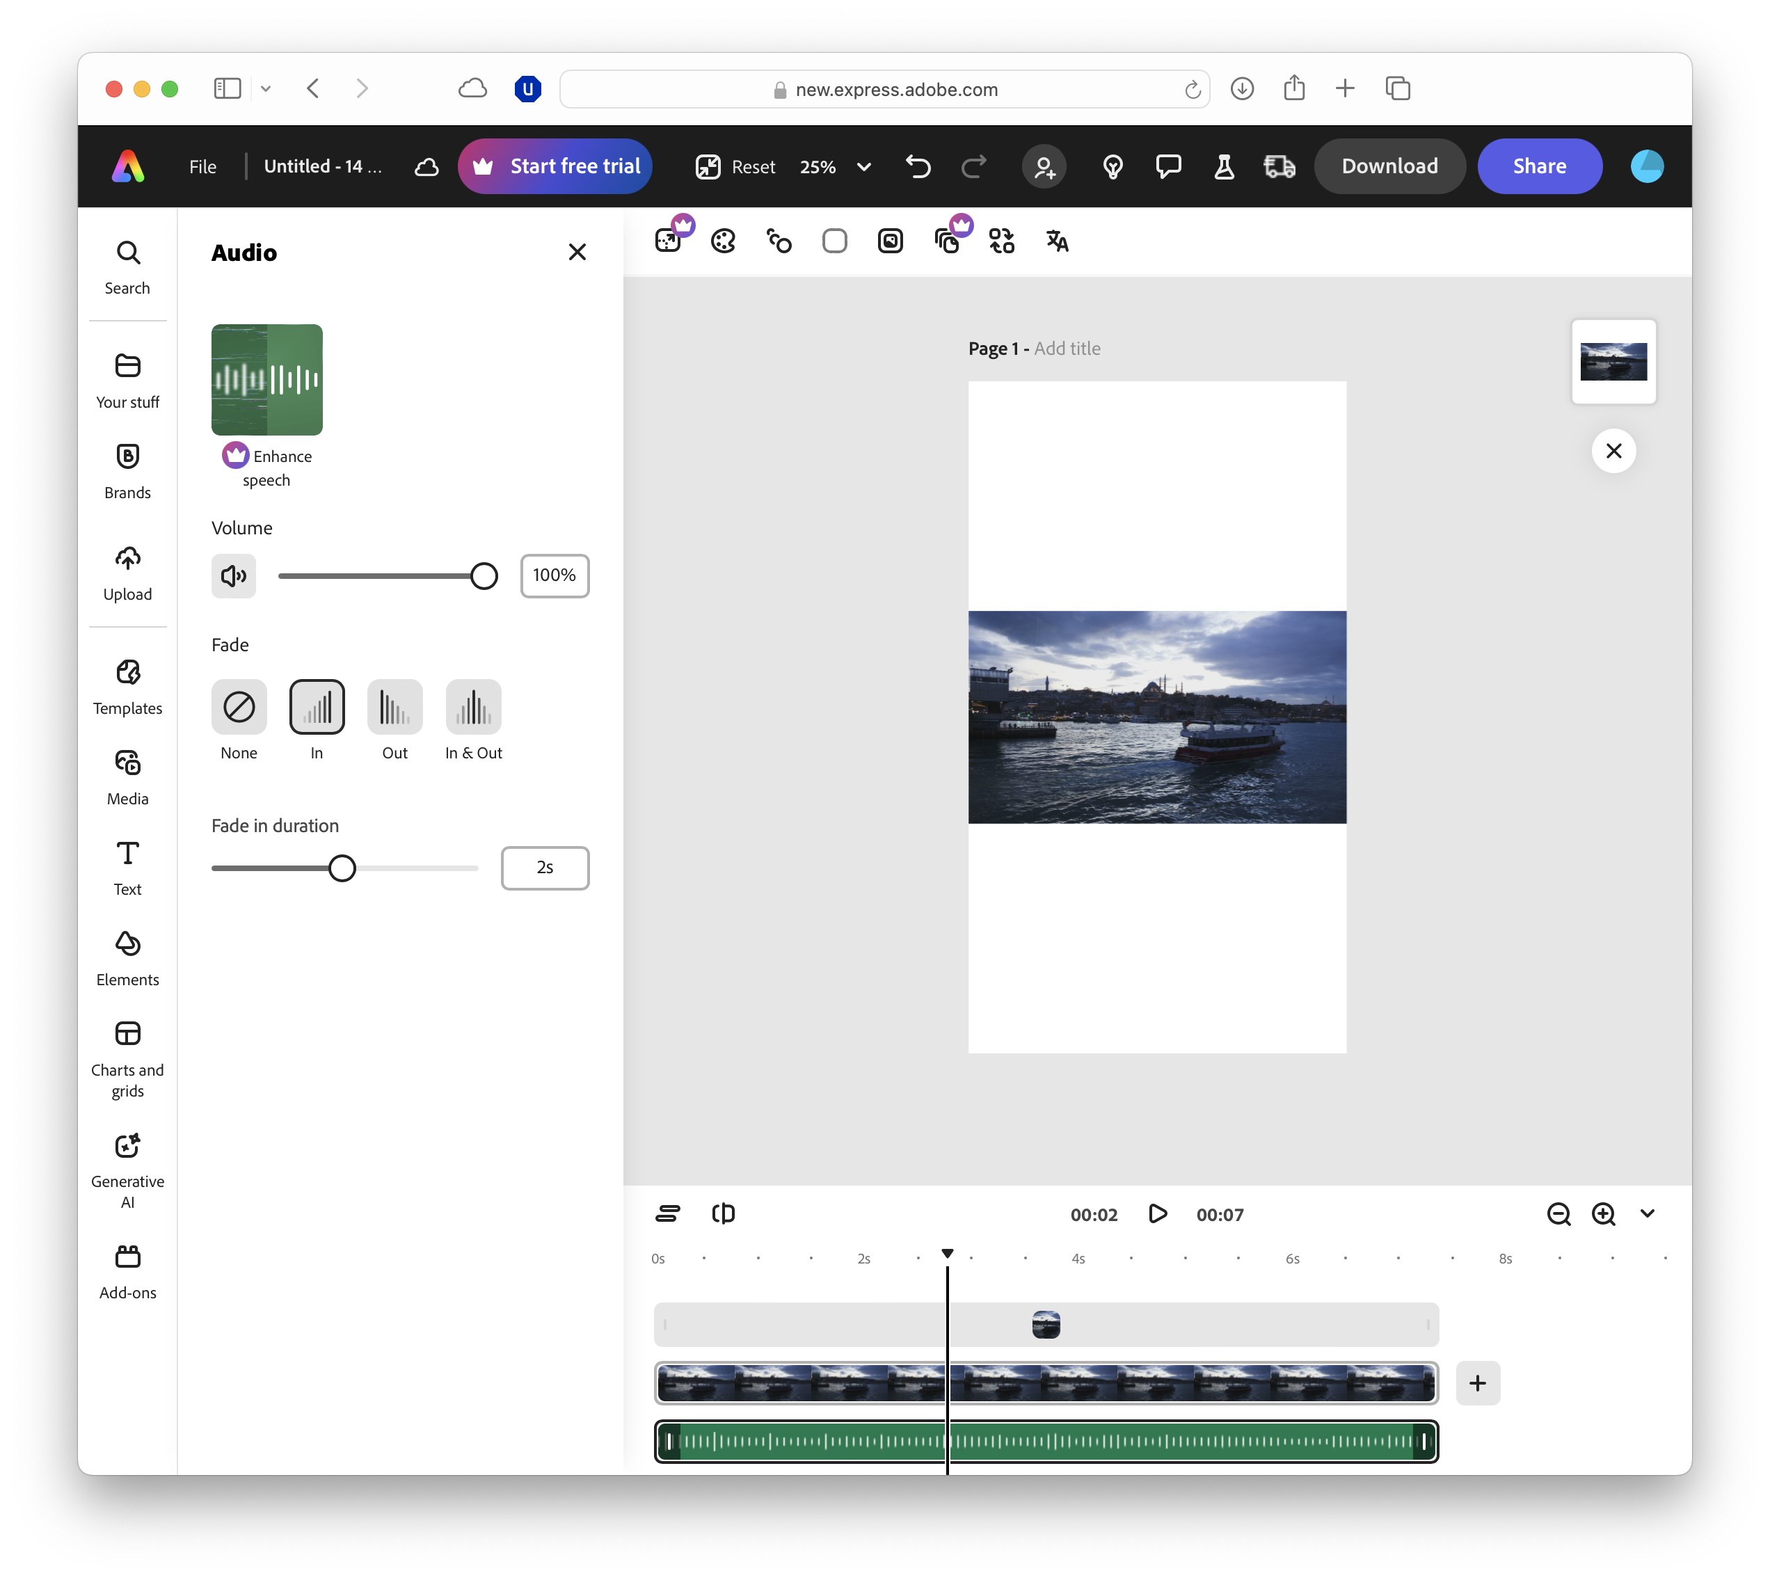Click the fade duration 2s input field
The image size is (1770, 1578).
[x=545, y=868]
